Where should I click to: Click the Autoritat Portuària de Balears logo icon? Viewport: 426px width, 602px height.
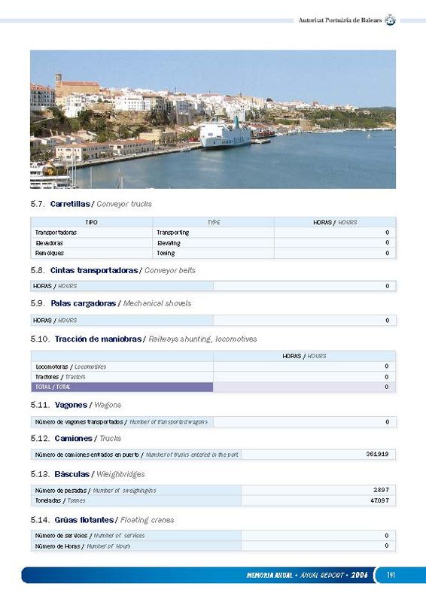click(391, 20)
